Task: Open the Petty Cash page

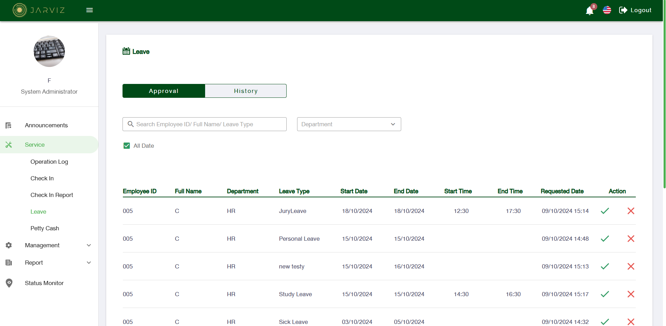Action: coord(44,228)
